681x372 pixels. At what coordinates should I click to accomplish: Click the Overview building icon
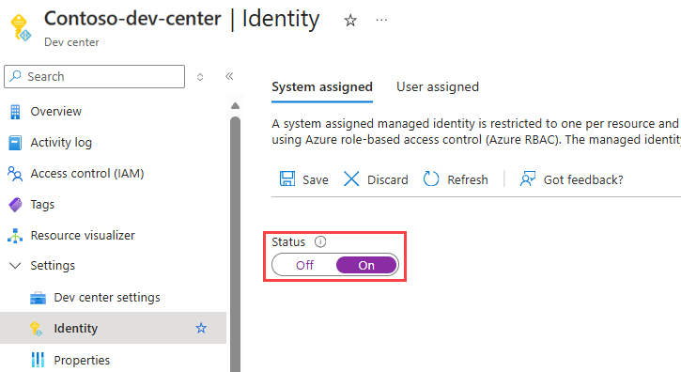pyautogui.click(x=15, y=112)
